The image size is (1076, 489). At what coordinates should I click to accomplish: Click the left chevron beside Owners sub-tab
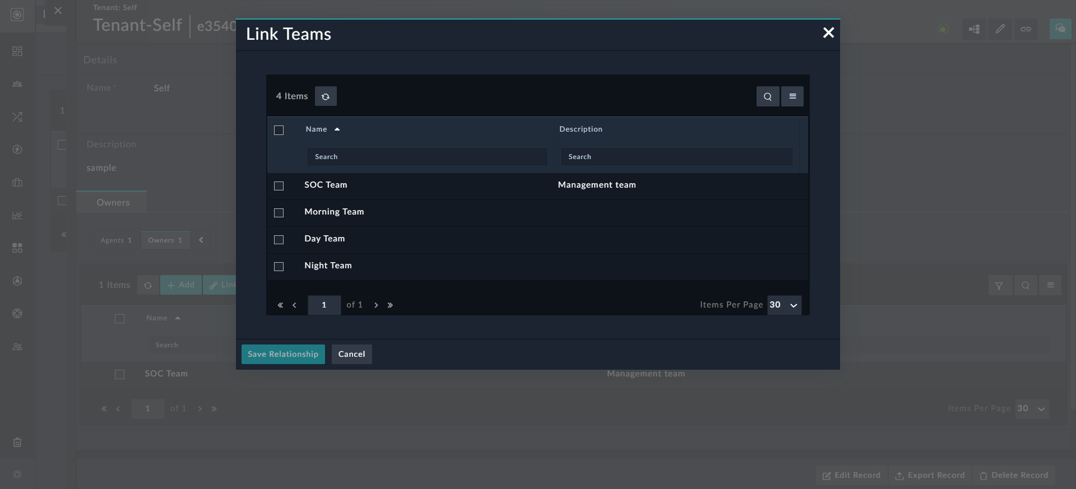[201, 240]
